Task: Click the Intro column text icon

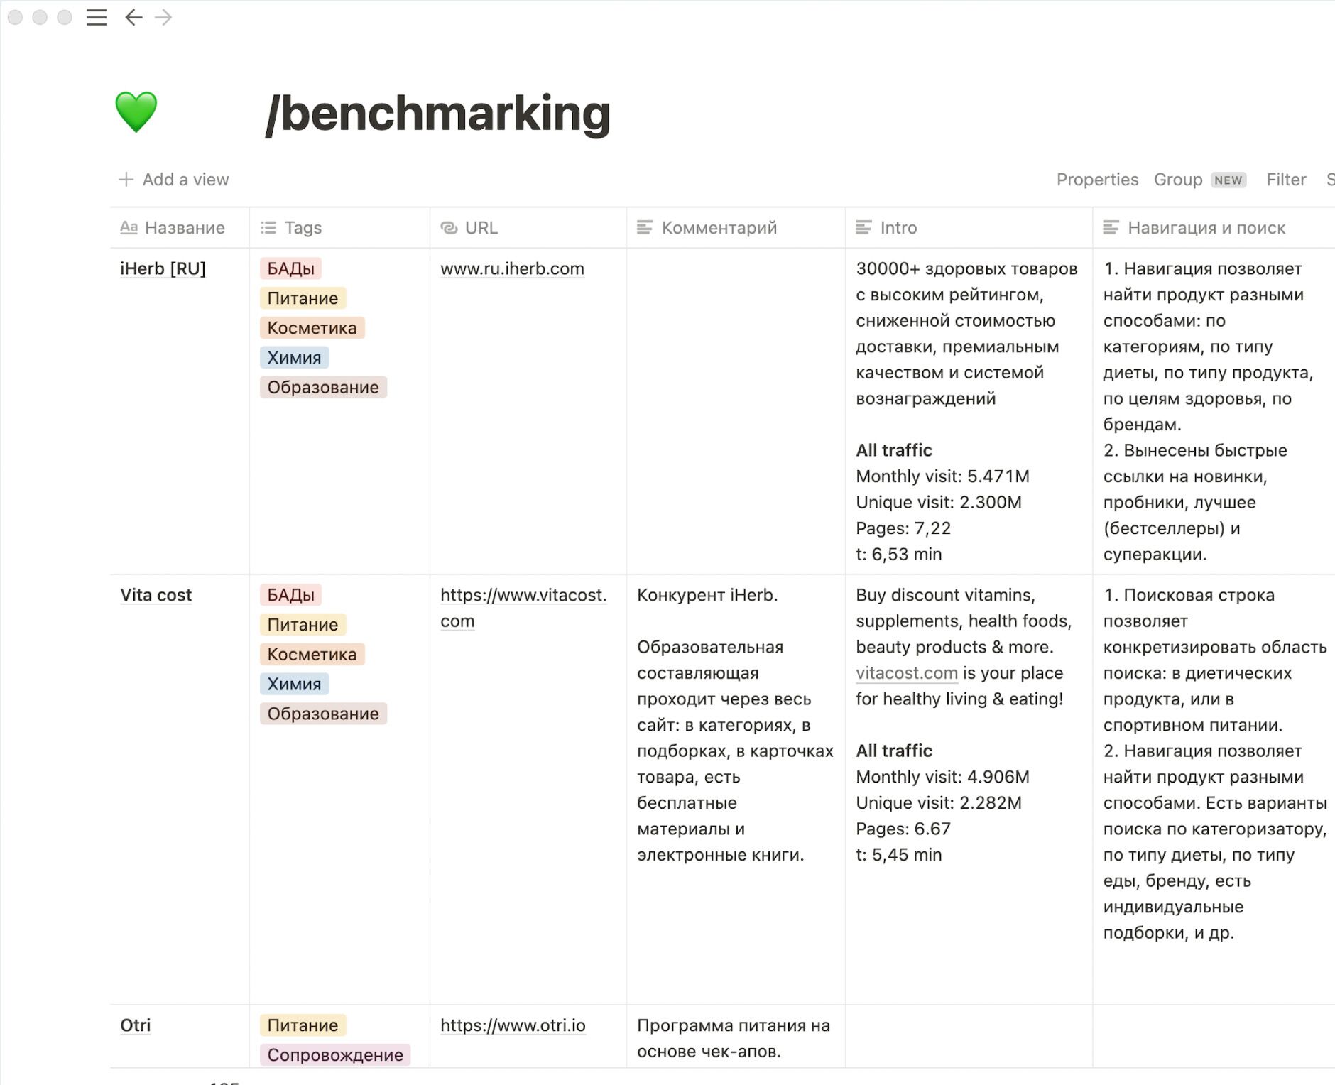Action: point(863,228)
